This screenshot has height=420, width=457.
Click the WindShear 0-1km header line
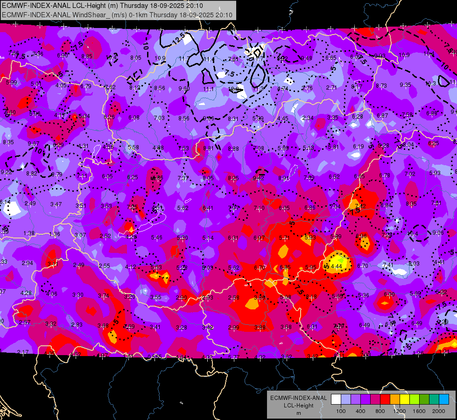tap(117, 15)
